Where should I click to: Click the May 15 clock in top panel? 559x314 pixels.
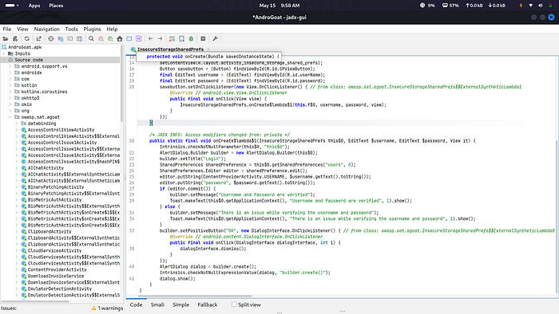[279, 6]
